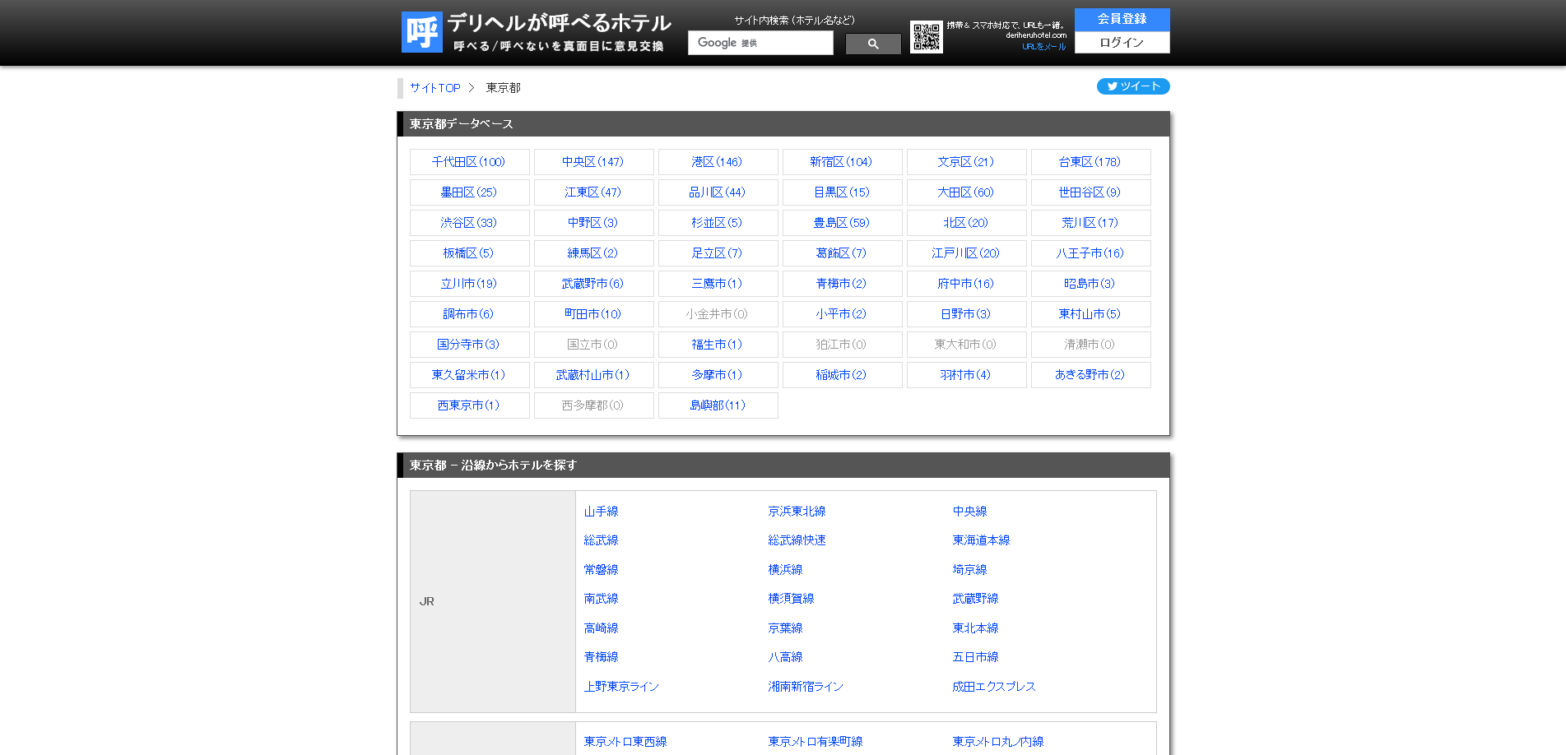The width and height of the screenshot is (1566, 755).
Task: Open the 東京メトロ東西線 link
Action: click(625, 742)
